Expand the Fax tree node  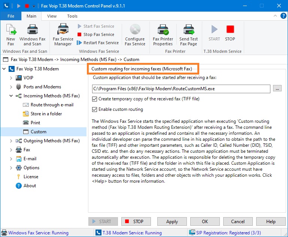[11, 150]
